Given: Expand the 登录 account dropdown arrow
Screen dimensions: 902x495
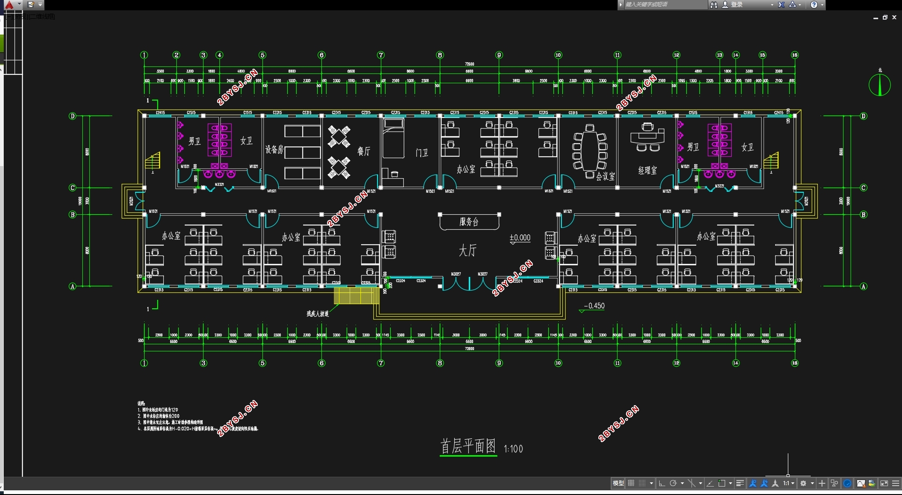Looking at the screenshot, I should (x=772, y=5).
